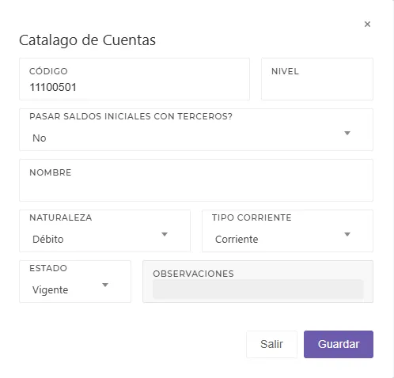Open the Tipo Corriente dropdown

[287, 231]
